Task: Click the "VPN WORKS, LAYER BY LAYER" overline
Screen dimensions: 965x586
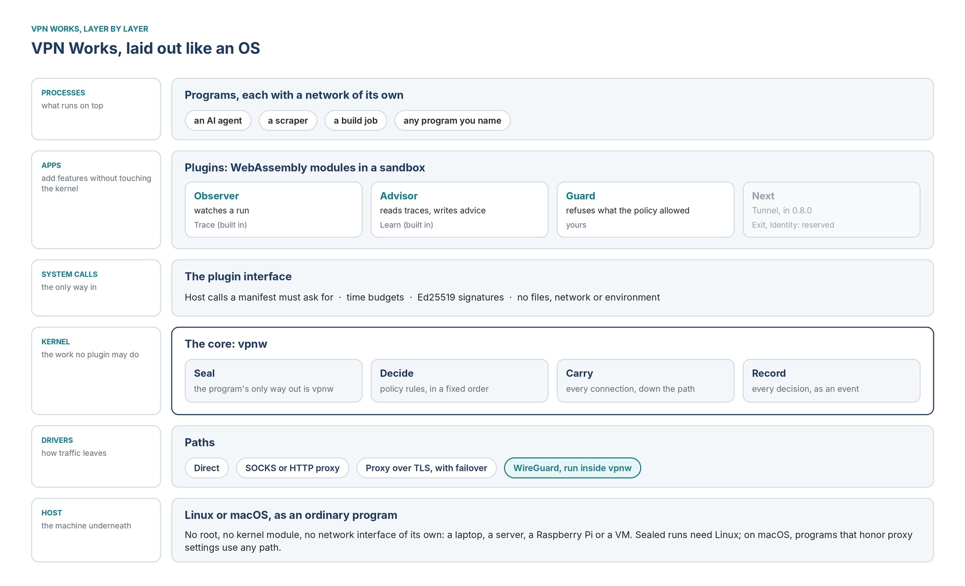Action: click(90, 29)
